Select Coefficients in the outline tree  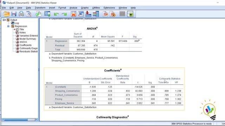point(25,45)
